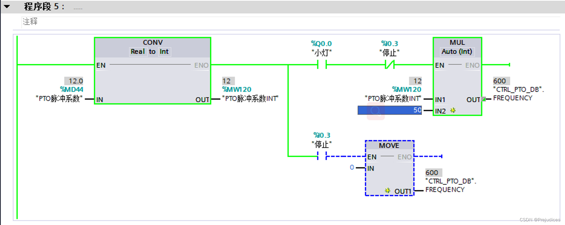Open the Real source type dropdown in CONV
Viewport: 565px width, 225px height.
pyautogui.click(x=138, y=52)
